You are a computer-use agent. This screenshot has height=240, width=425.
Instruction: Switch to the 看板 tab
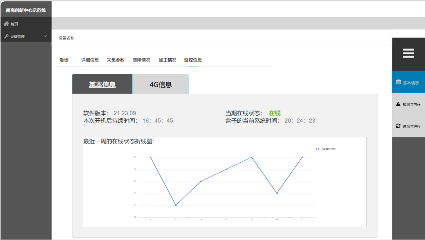(x=64, y=60)
